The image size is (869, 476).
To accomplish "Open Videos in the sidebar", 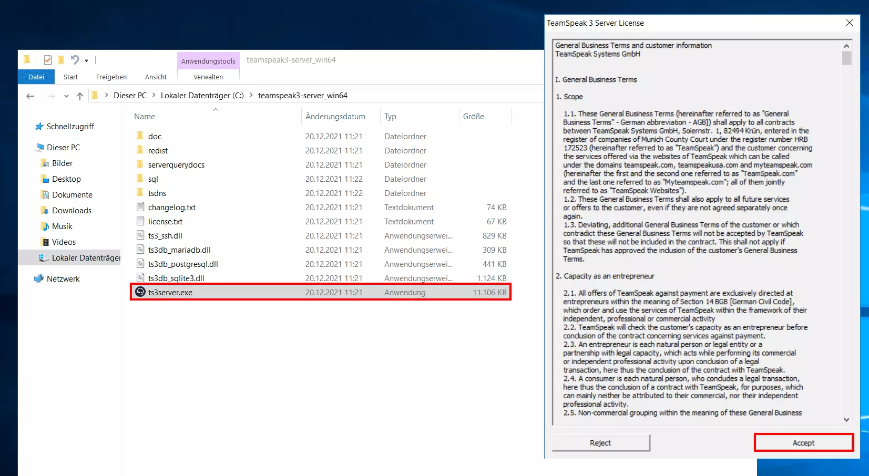I will click(x=64, y=242).
